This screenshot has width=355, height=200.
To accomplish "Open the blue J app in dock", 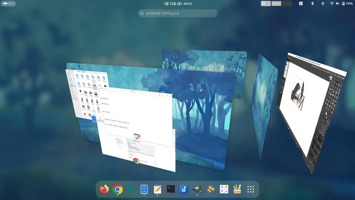I will pyautogui.click(x=184, y=189).
